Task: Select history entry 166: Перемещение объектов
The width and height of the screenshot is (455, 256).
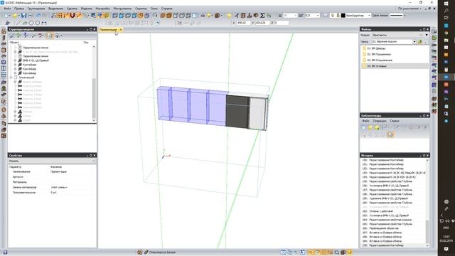Action: pyautogui.click(x=380, y=228)
